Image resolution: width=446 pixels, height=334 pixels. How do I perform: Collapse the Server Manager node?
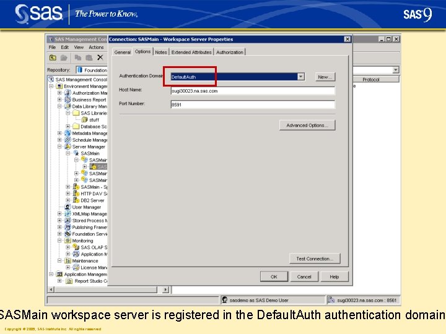(x=59, y=147)
